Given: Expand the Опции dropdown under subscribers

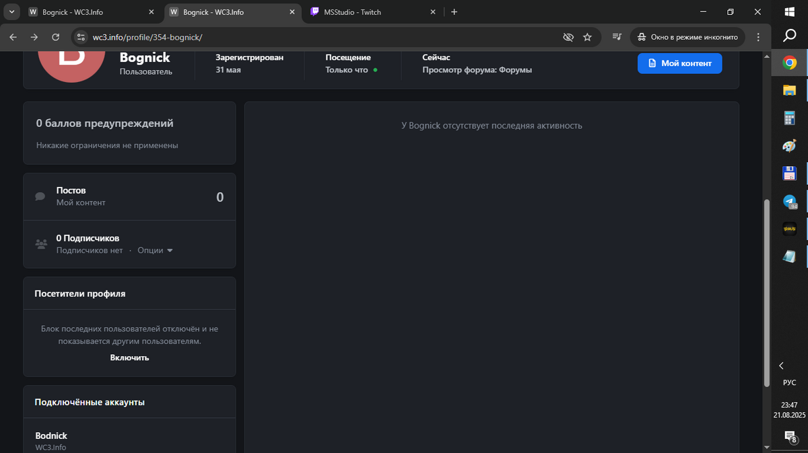Looking at the screenshot, I should pos(156,250).
